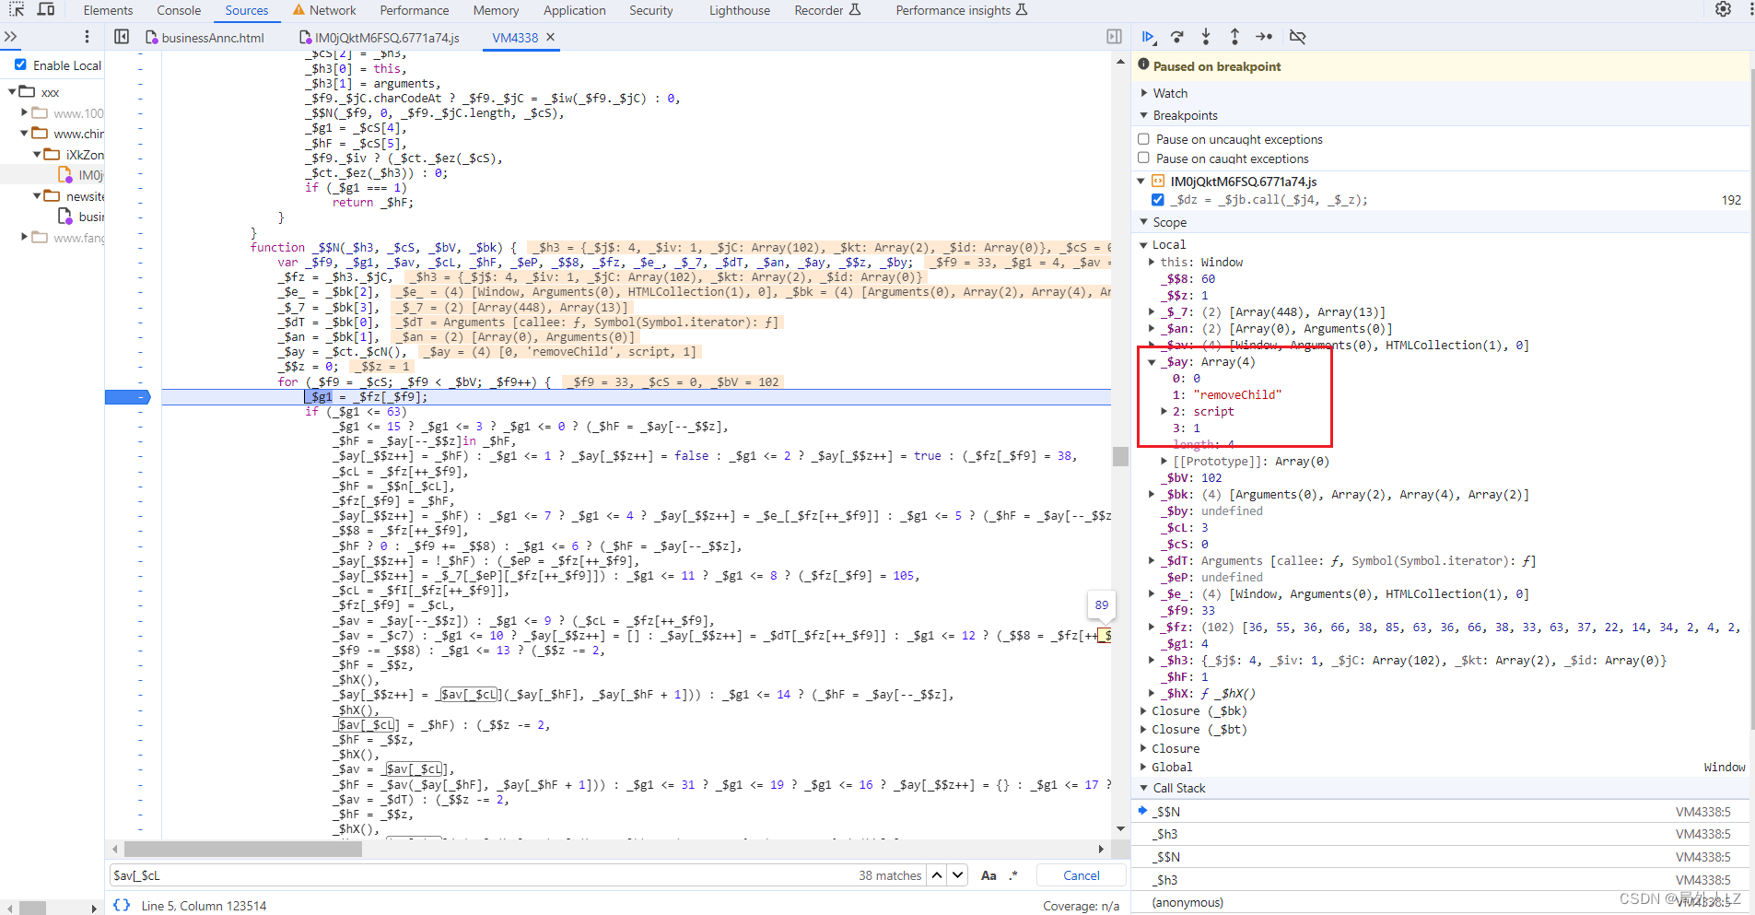
Task: Step out of current function
Action: pyautogui.click(x=1234, y=37)
